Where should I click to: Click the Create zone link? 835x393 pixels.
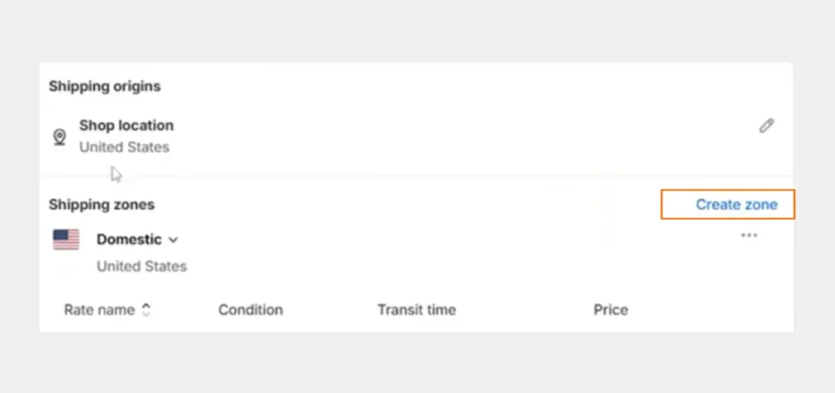736,204
